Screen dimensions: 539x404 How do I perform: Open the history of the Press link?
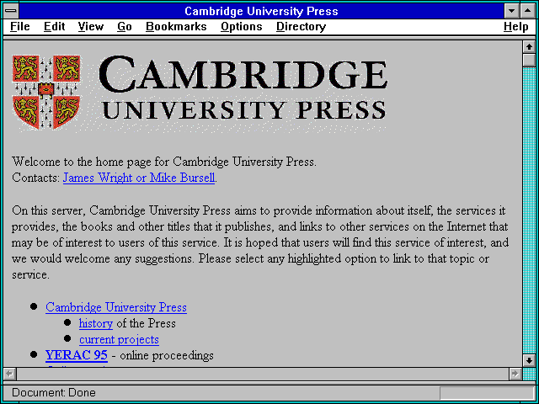click(96, 323)
